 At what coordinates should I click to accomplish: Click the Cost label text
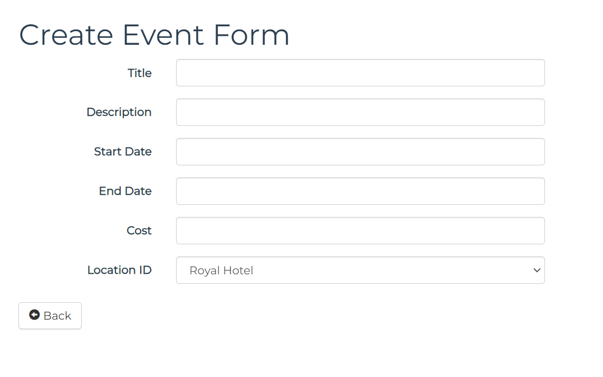139,231
